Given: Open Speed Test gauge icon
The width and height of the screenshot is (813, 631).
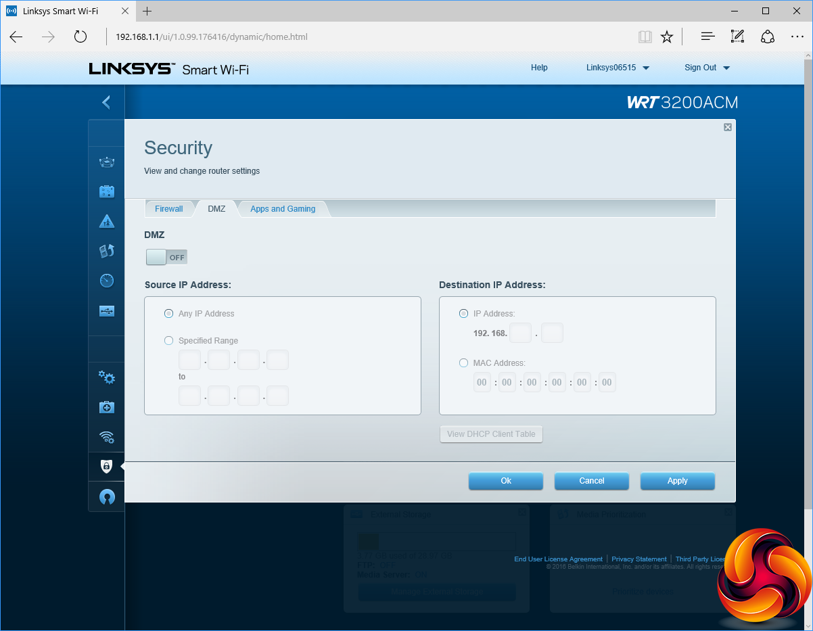Looking at the screenshot, I should 107,281.
